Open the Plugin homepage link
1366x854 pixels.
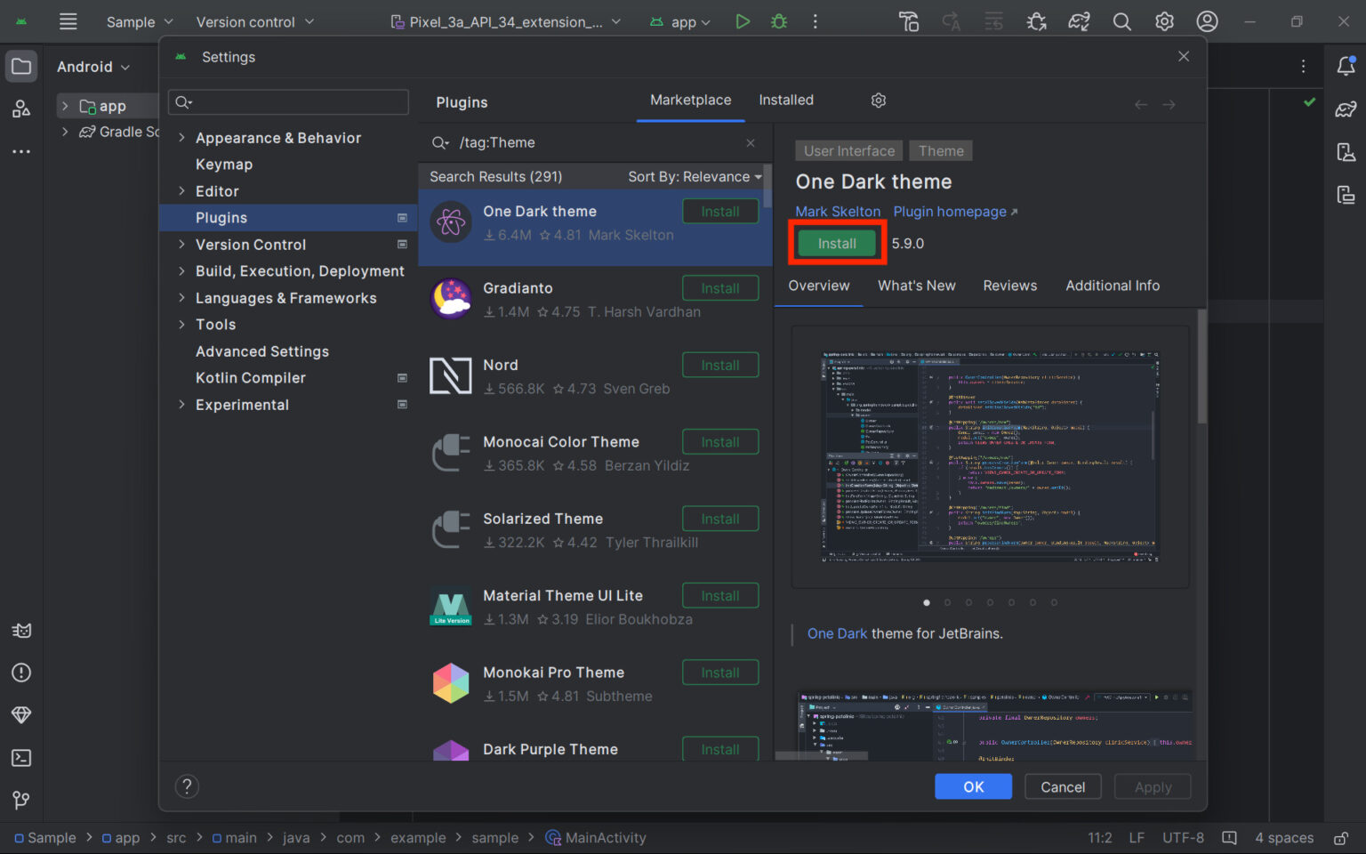(950, 212)
